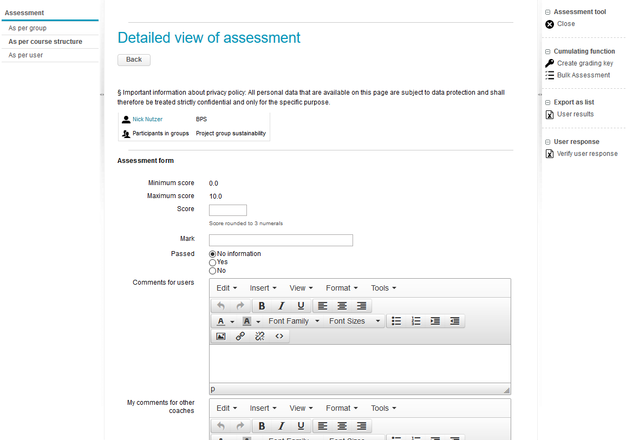Image resolution: width=626 pixels, height=440 pixels.
Task: Select 'No' for Passed
Action: pos(213,271)
